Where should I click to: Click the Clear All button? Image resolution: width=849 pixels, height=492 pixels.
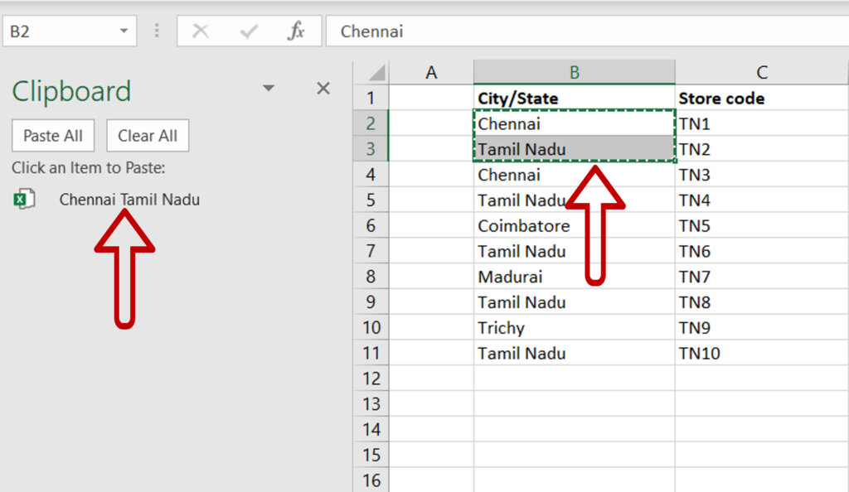[148, 136]
